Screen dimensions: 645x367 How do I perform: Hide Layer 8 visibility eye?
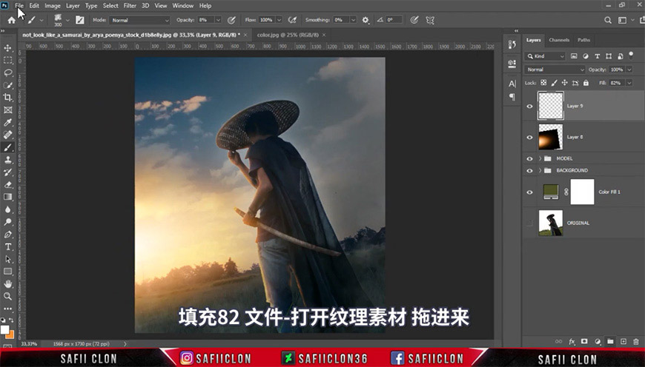[x=530, y=137]
